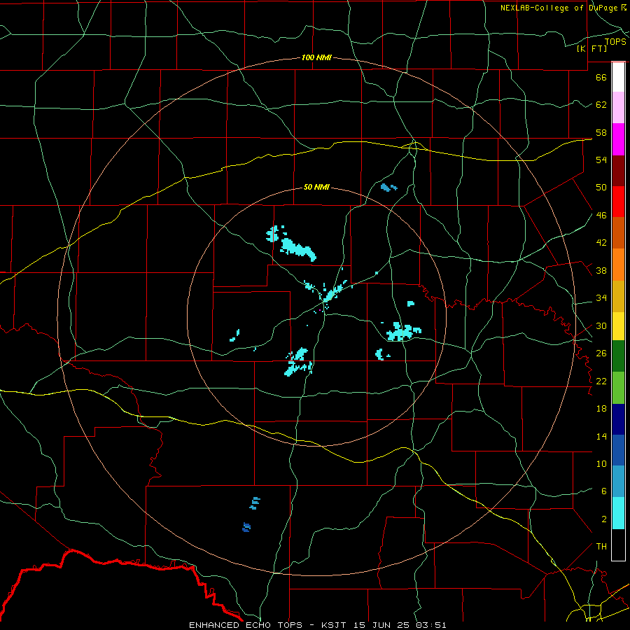Click the dark red legend swatch
Image resolution: width=630 pixels, height=630 pixels.
point(618,171)
